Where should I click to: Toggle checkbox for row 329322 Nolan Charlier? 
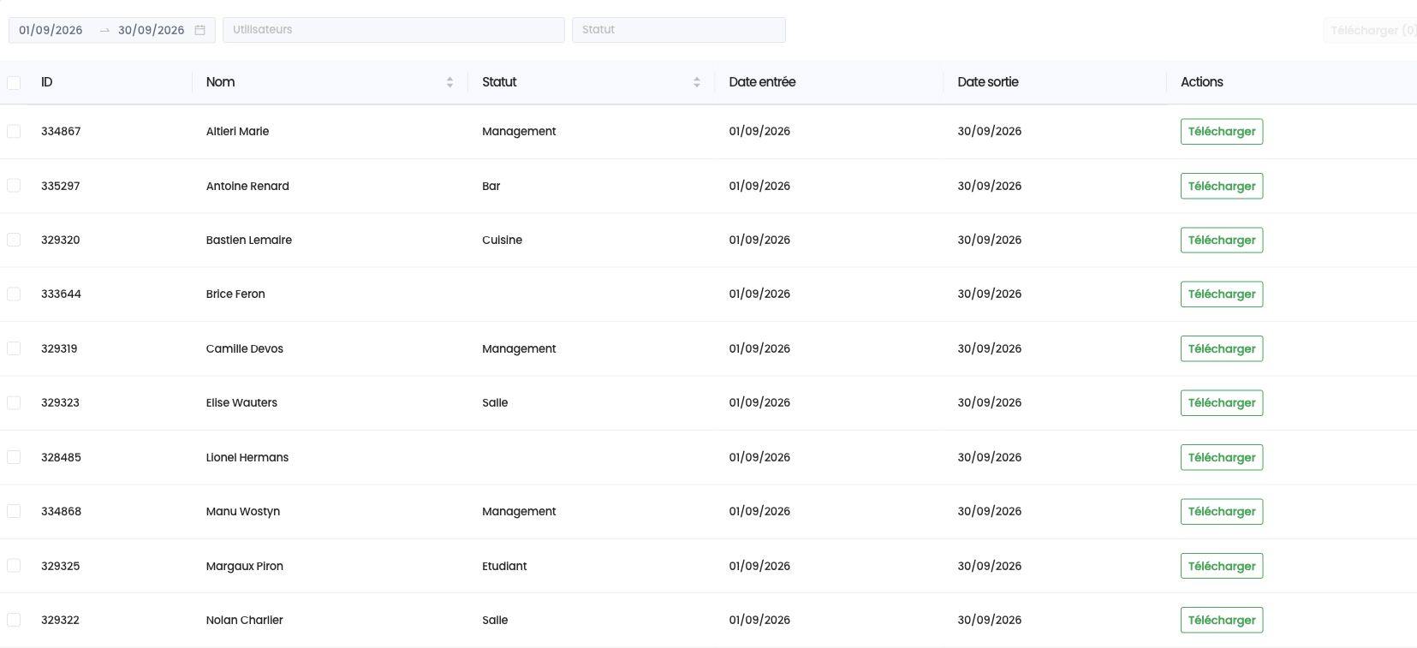[x=14, y=620]
